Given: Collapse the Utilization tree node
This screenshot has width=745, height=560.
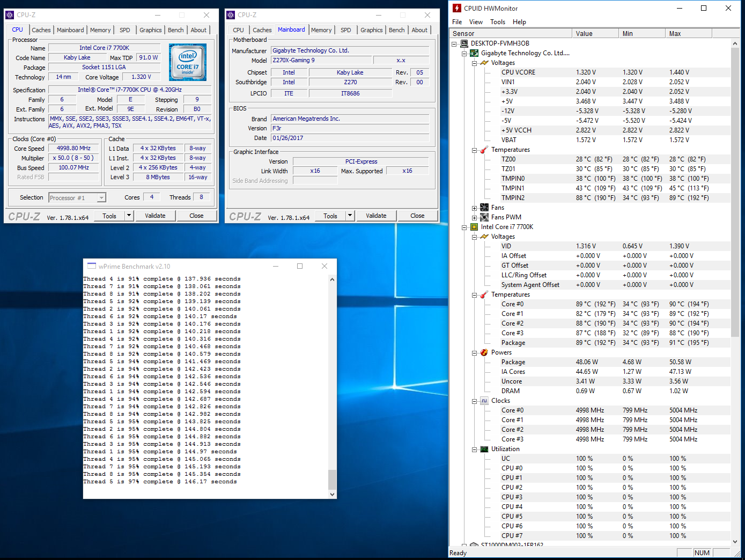Looking at the screenshot, I should pos(475,450).
